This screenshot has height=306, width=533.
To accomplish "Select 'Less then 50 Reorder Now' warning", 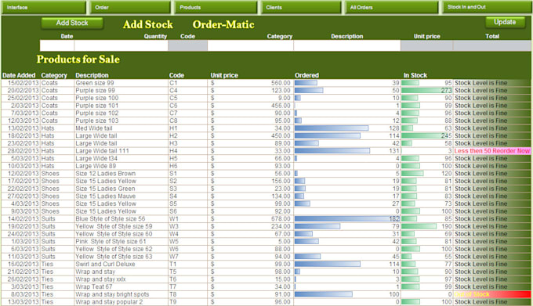I will pos(492,151).
